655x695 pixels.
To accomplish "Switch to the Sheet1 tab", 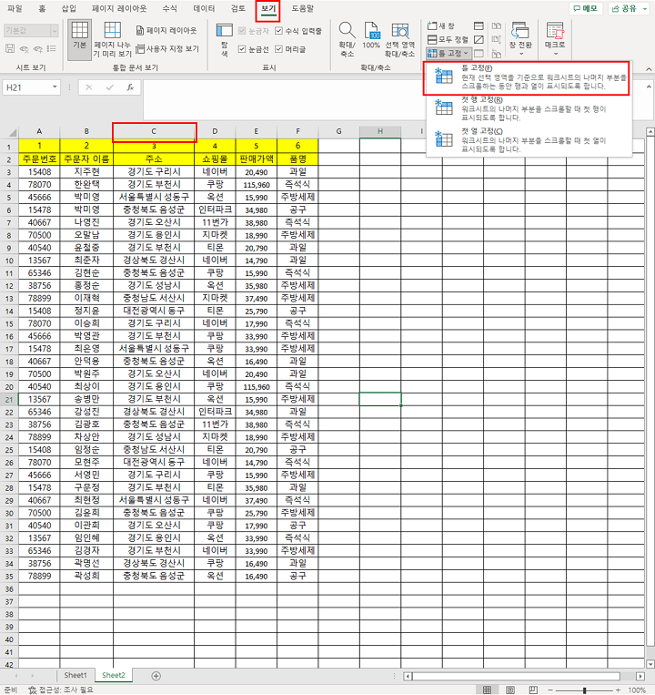I will (76, 675).
